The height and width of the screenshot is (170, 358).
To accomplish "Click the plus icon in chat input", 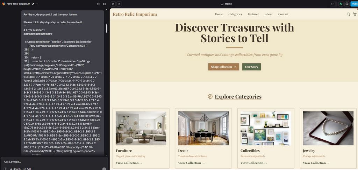I will (x=5, y=169).
